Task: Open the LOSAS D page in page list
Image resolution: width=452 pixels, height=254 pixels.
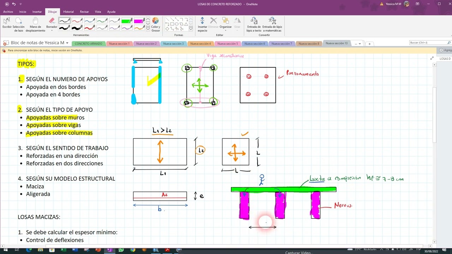Action: 445,59
